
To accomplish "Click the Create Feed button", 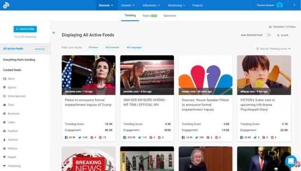I will pos(25,29).
